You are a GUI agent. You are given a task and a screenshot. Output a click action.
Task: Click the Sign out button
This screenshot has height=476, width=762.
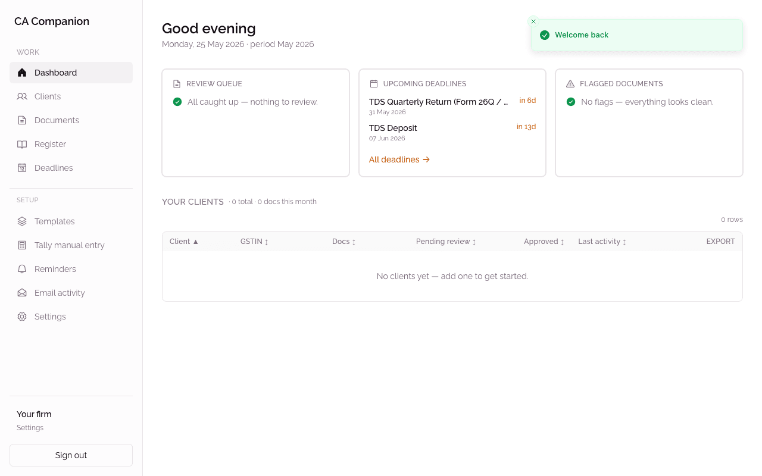pos(71,455)
